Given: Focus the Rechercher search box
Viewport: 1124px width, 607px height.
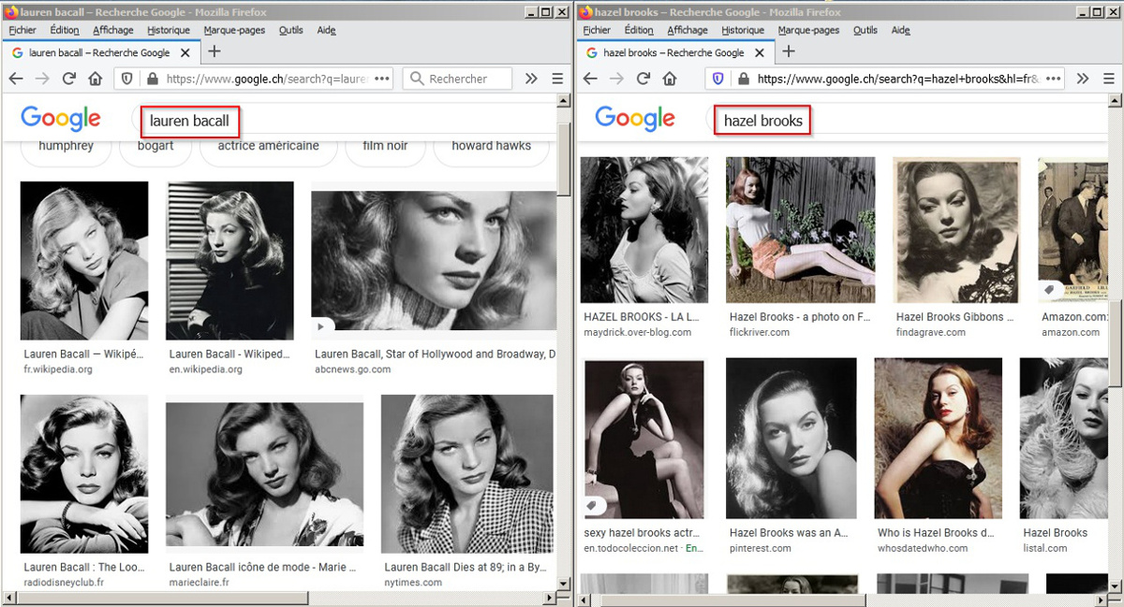Looking at the screenshot, I should [457, 79].
